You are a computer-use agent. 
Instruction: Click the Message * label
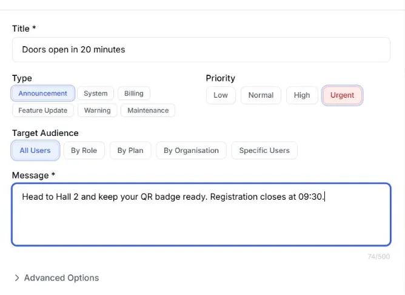tap(33, 175)
